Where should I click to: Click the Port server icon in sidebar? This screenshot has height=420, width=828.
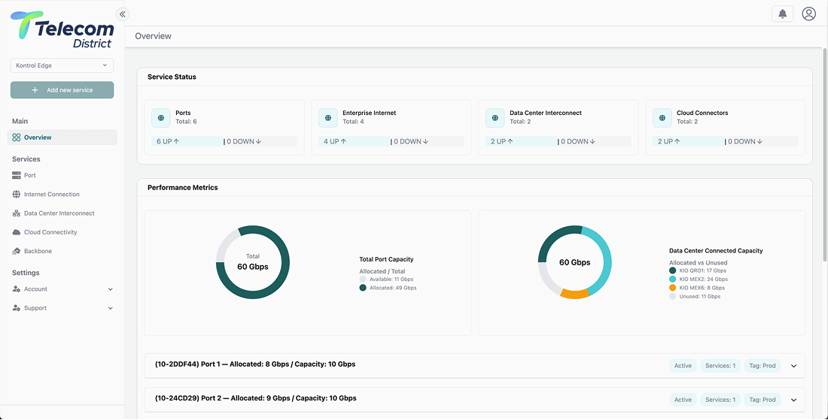[17, 176]
